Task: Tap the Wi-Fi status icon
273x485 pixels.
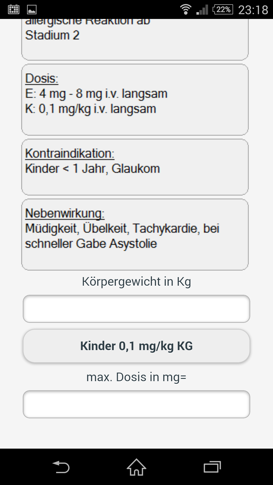Action: pos(186,10)
